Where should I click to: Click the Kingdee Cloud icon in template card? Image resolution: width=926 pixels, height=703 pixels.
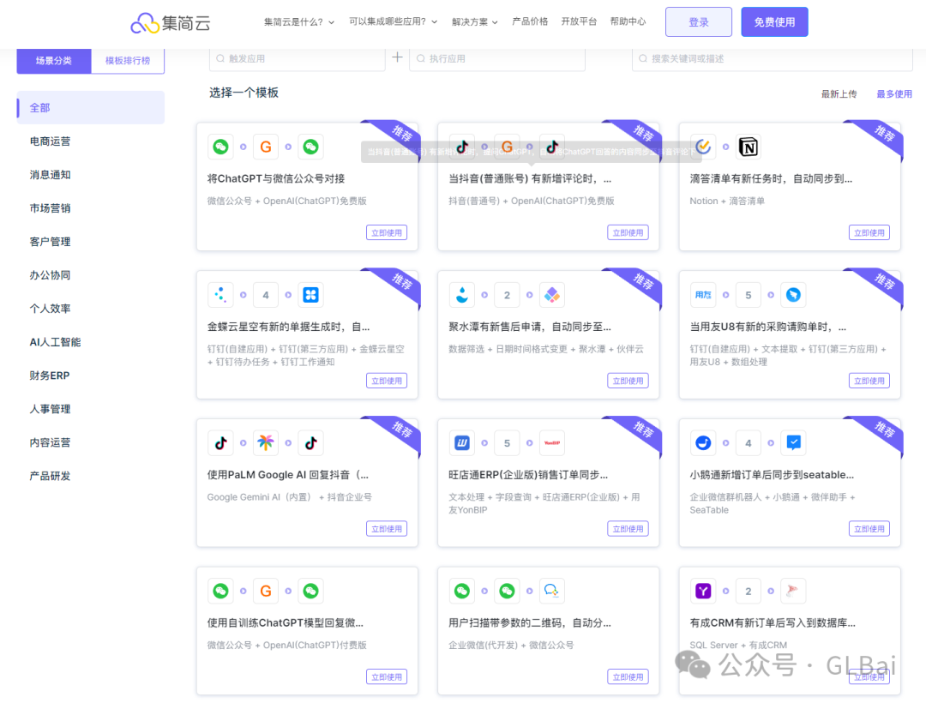point(220,295)
